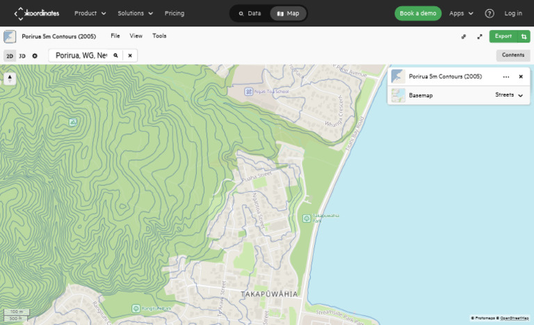Click the OpenStreetMap attribution link
The image size is (534, 325).
click(x=515, y=318)
